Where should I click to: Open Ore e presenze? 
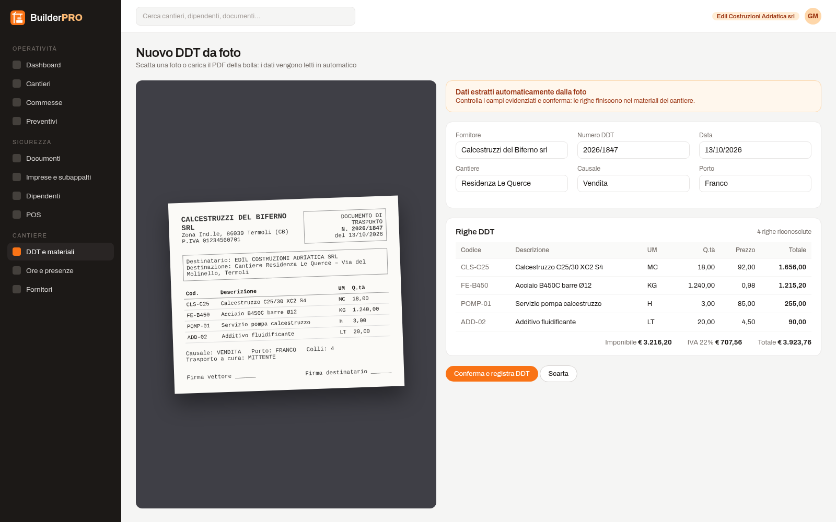(x=61, y=270)
